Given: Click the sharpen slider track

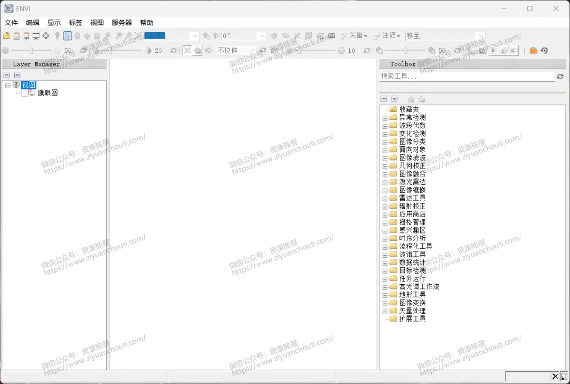Looking at the screenshot, I should 315,51.
